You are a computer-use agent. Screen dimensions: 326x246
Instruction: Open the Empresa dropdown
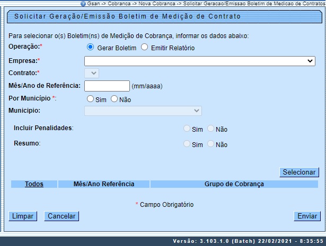point(200,61)
